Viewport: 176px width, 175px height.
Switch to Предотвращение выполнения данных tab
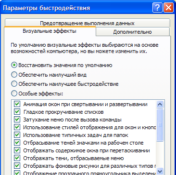point(87,23)
